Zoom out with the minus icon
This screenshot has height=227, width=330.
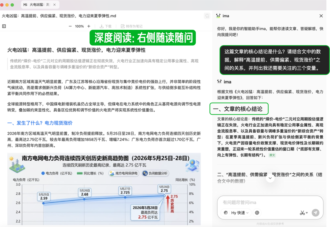tap(70, 26)
